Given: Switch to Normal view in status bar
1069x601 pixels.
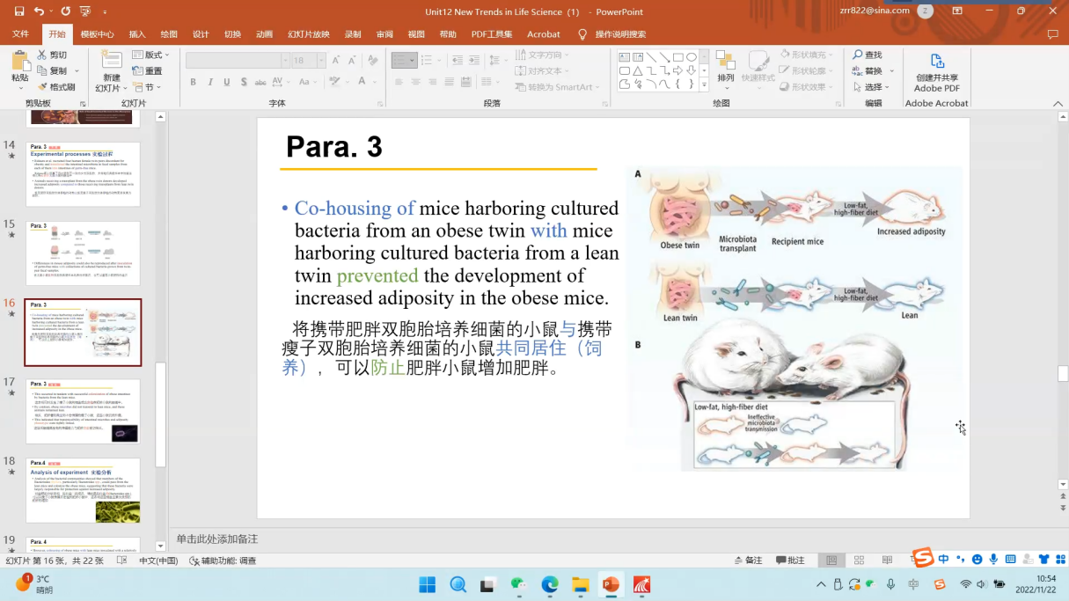Looking at the screenshot, I should coord(831,561).
